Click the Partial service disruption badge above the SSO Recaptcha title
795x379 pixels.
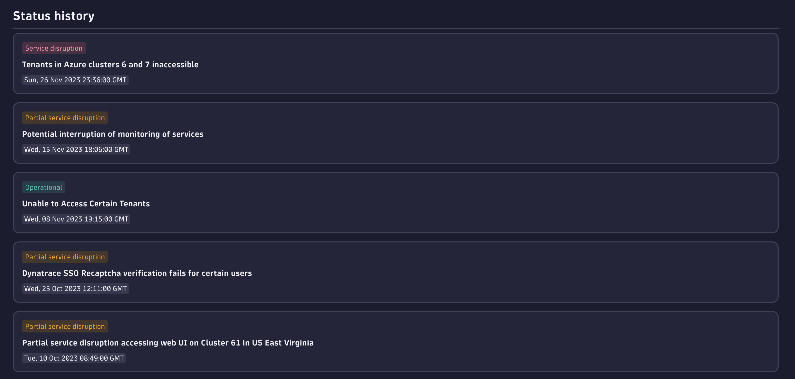65,257
